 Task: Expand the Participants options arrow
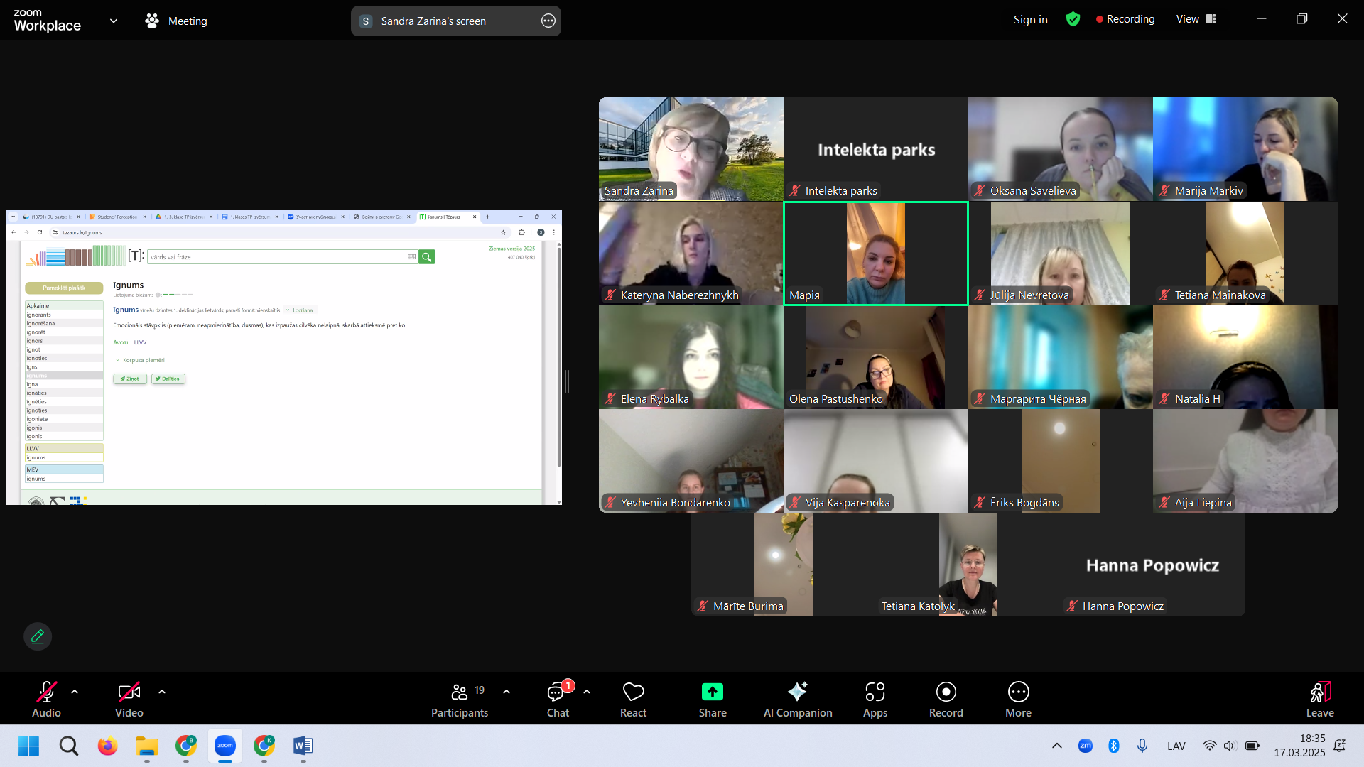click(507, 691)
